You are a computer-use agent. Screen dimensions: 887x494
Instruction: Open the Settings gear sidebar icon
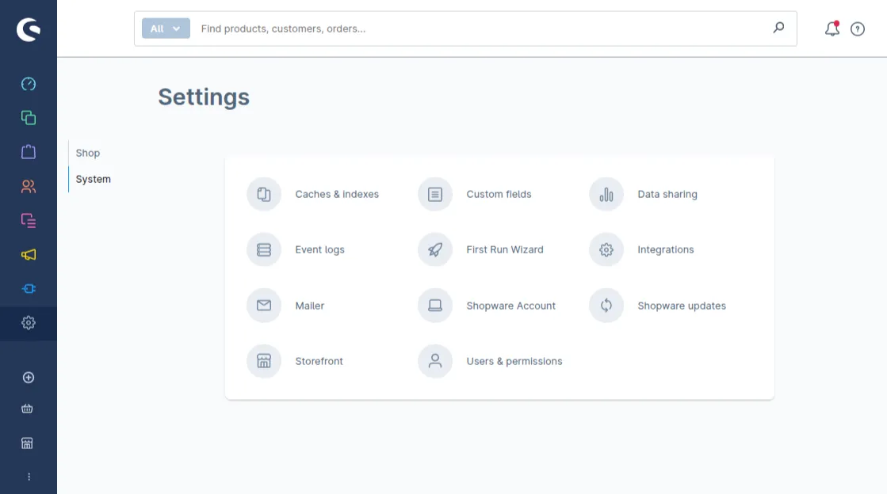coord(29,323)
